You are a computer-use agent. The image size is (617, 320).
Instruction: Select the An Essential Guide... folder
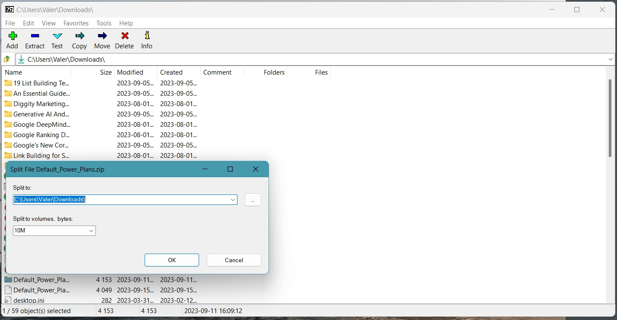41,93
